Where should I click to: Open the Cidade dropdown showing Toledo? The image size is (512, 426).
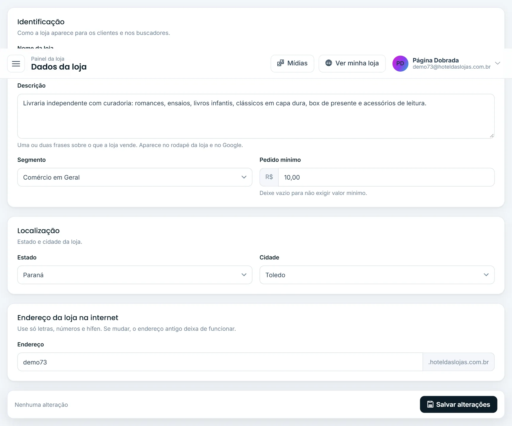(x=377, y=275)
